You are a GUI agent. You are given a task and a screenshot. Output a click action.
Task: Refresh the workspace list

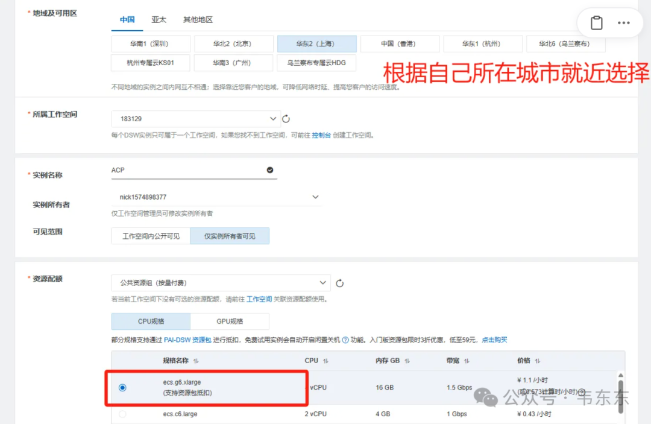(x=286, y=119)
